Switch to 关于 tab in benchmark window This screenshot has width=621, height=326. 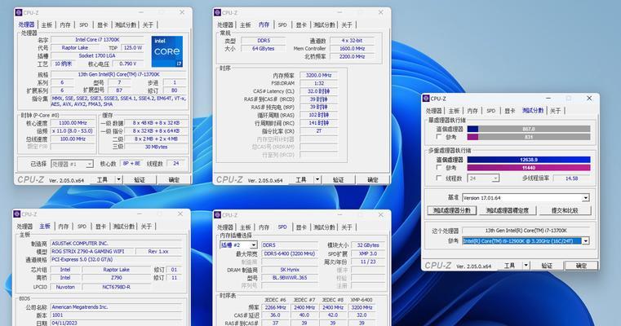tap(555, 111)
